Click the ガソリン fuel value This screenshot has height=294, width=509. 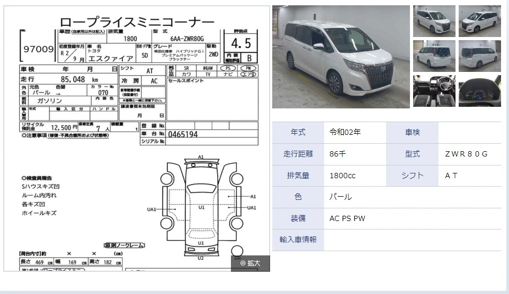(49, 101)
